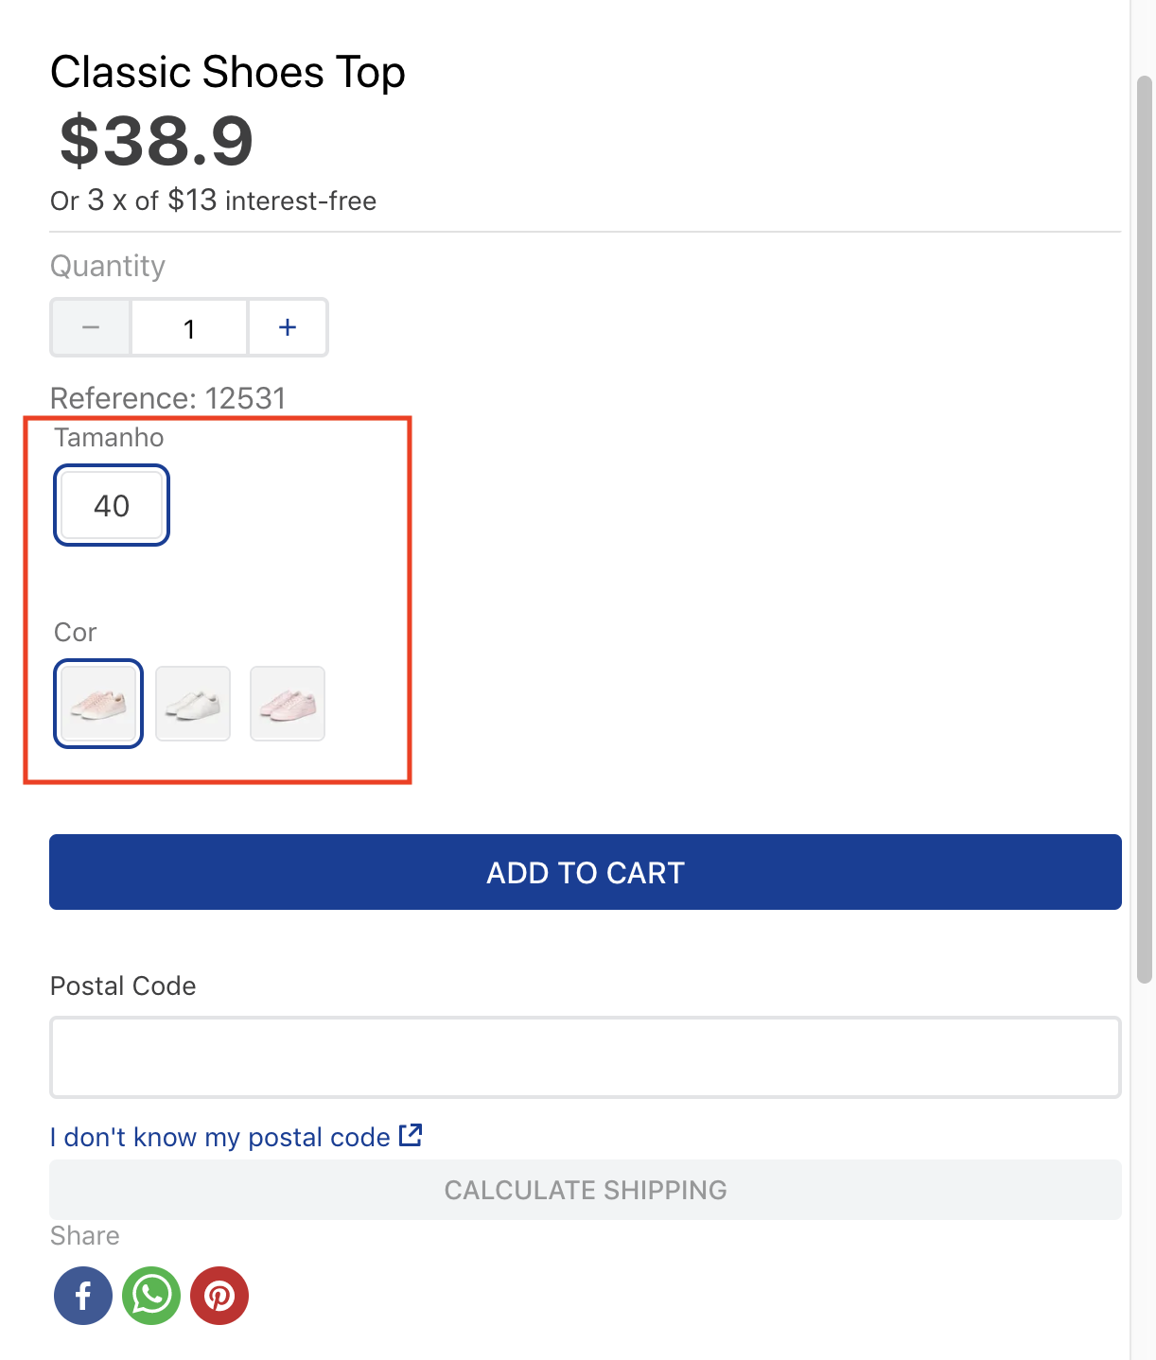
Task: Focus the Postal Code input field
Action: 586,1057
